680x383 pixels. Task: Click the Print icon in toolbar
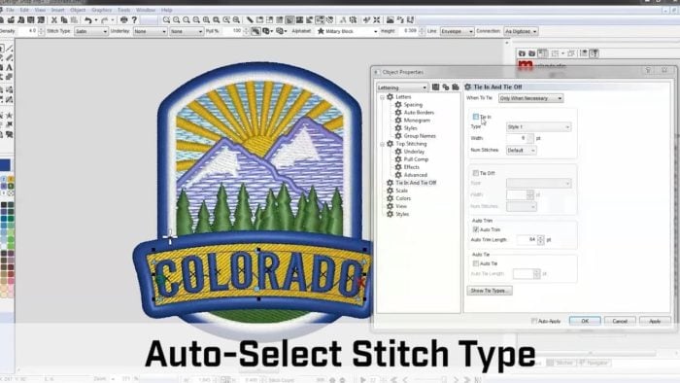click(x=124, y=20)
